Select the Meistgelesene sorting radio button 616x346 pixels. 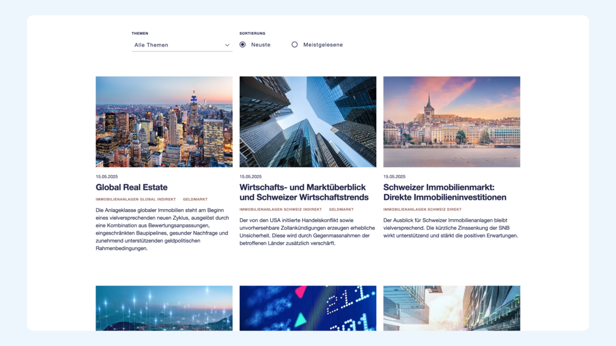tap(295, 45)
